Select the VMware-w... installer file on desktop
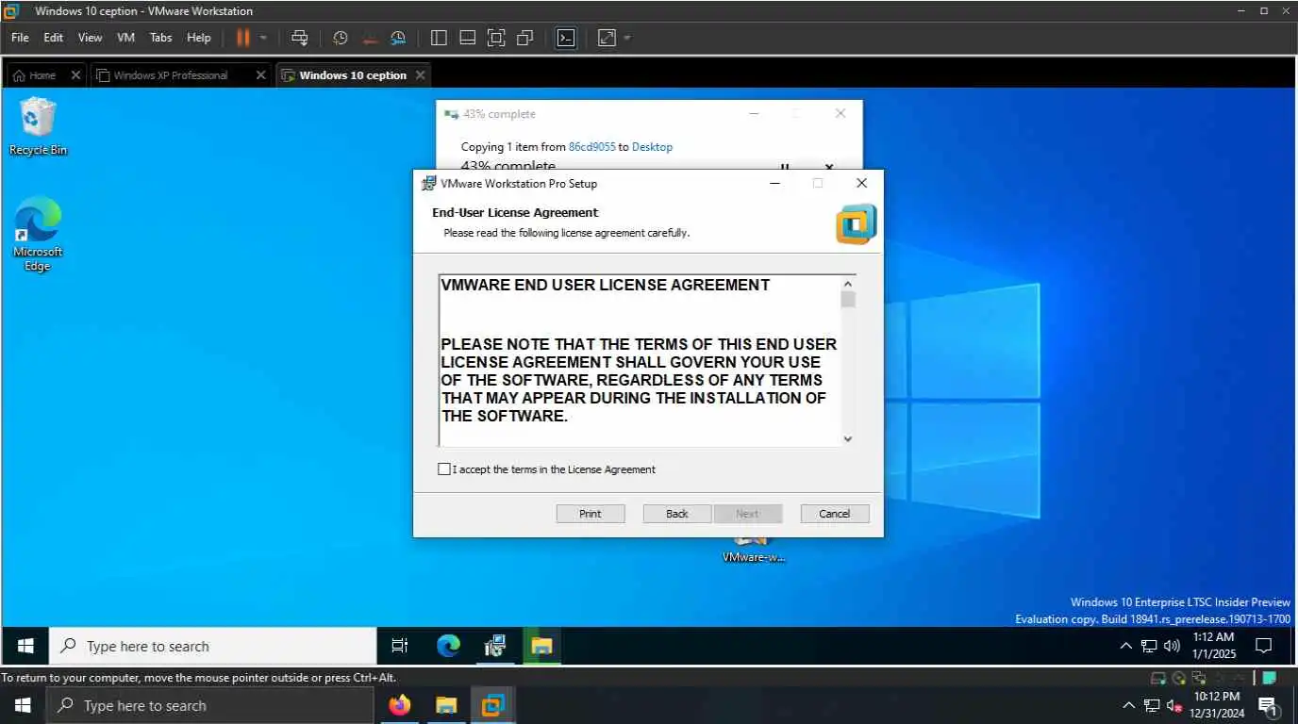The height and width of the screenshot is (724, 1298). (x=754, y=551)
